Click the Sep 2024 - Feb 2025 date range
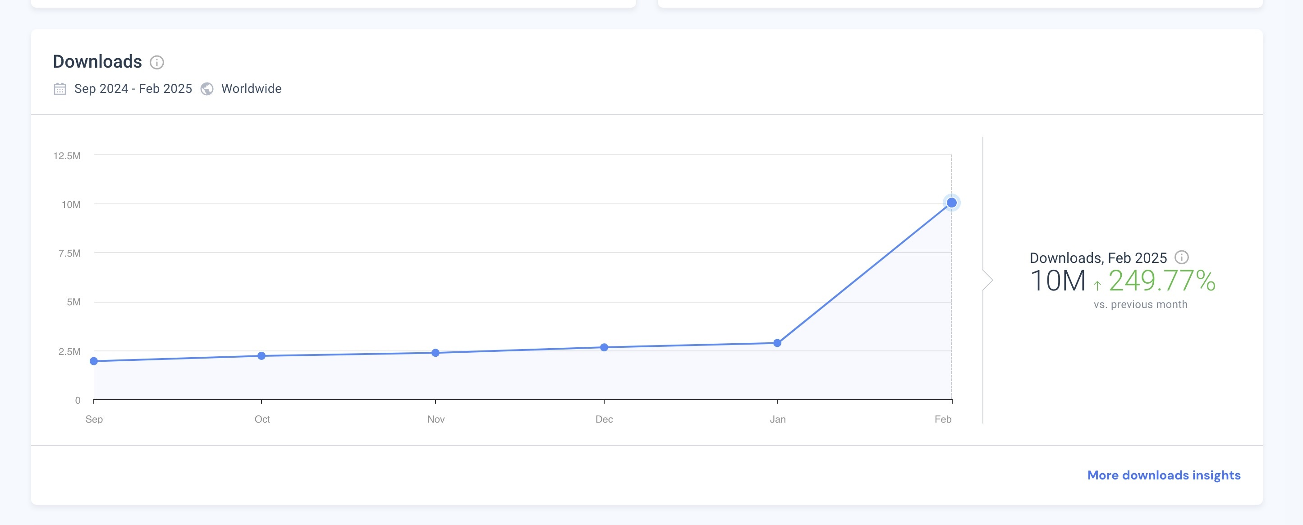 133,89
